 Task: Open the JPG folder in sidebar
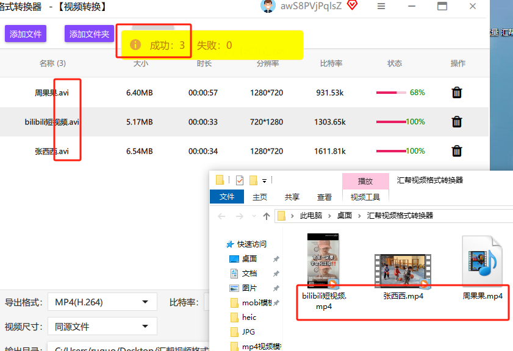242,331
